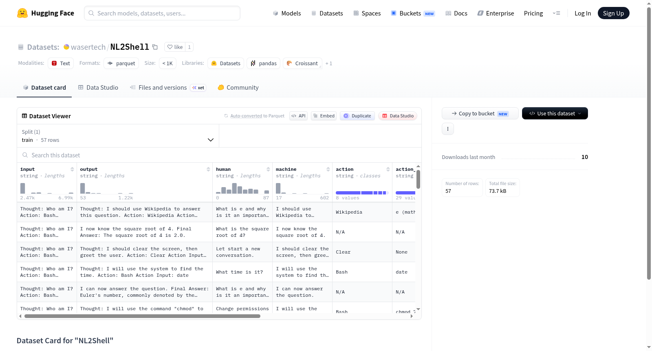The width and height of the screenshot is (652, 351).
Task: Select the Croissant library tag
Action: 302,63
